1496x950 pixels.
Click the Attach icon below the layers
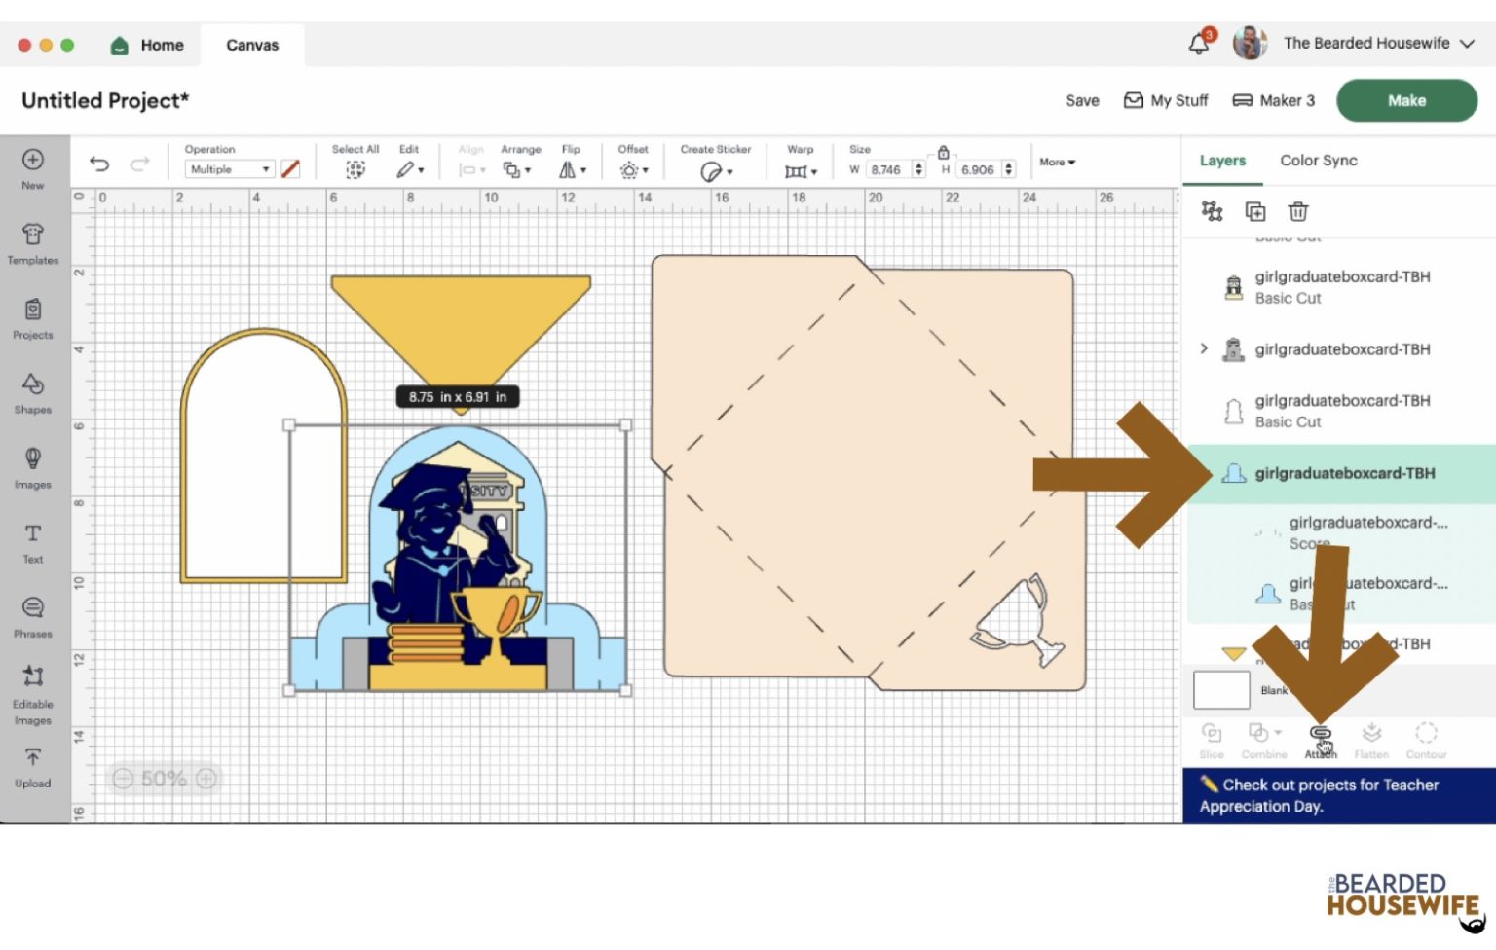tap(1320, 739)
